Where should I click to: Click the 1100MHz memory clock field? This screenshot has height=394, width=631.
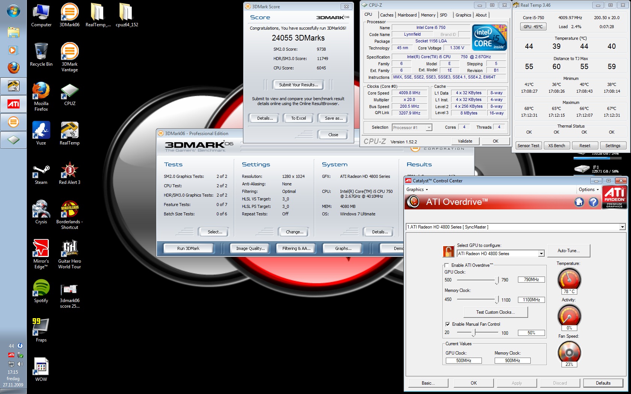pyautogui.click(x=531, y=300)
